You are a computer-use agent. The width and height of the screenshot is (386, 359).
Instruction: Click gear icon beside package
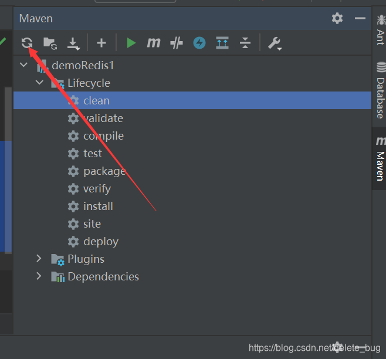[x=73, y=171]
